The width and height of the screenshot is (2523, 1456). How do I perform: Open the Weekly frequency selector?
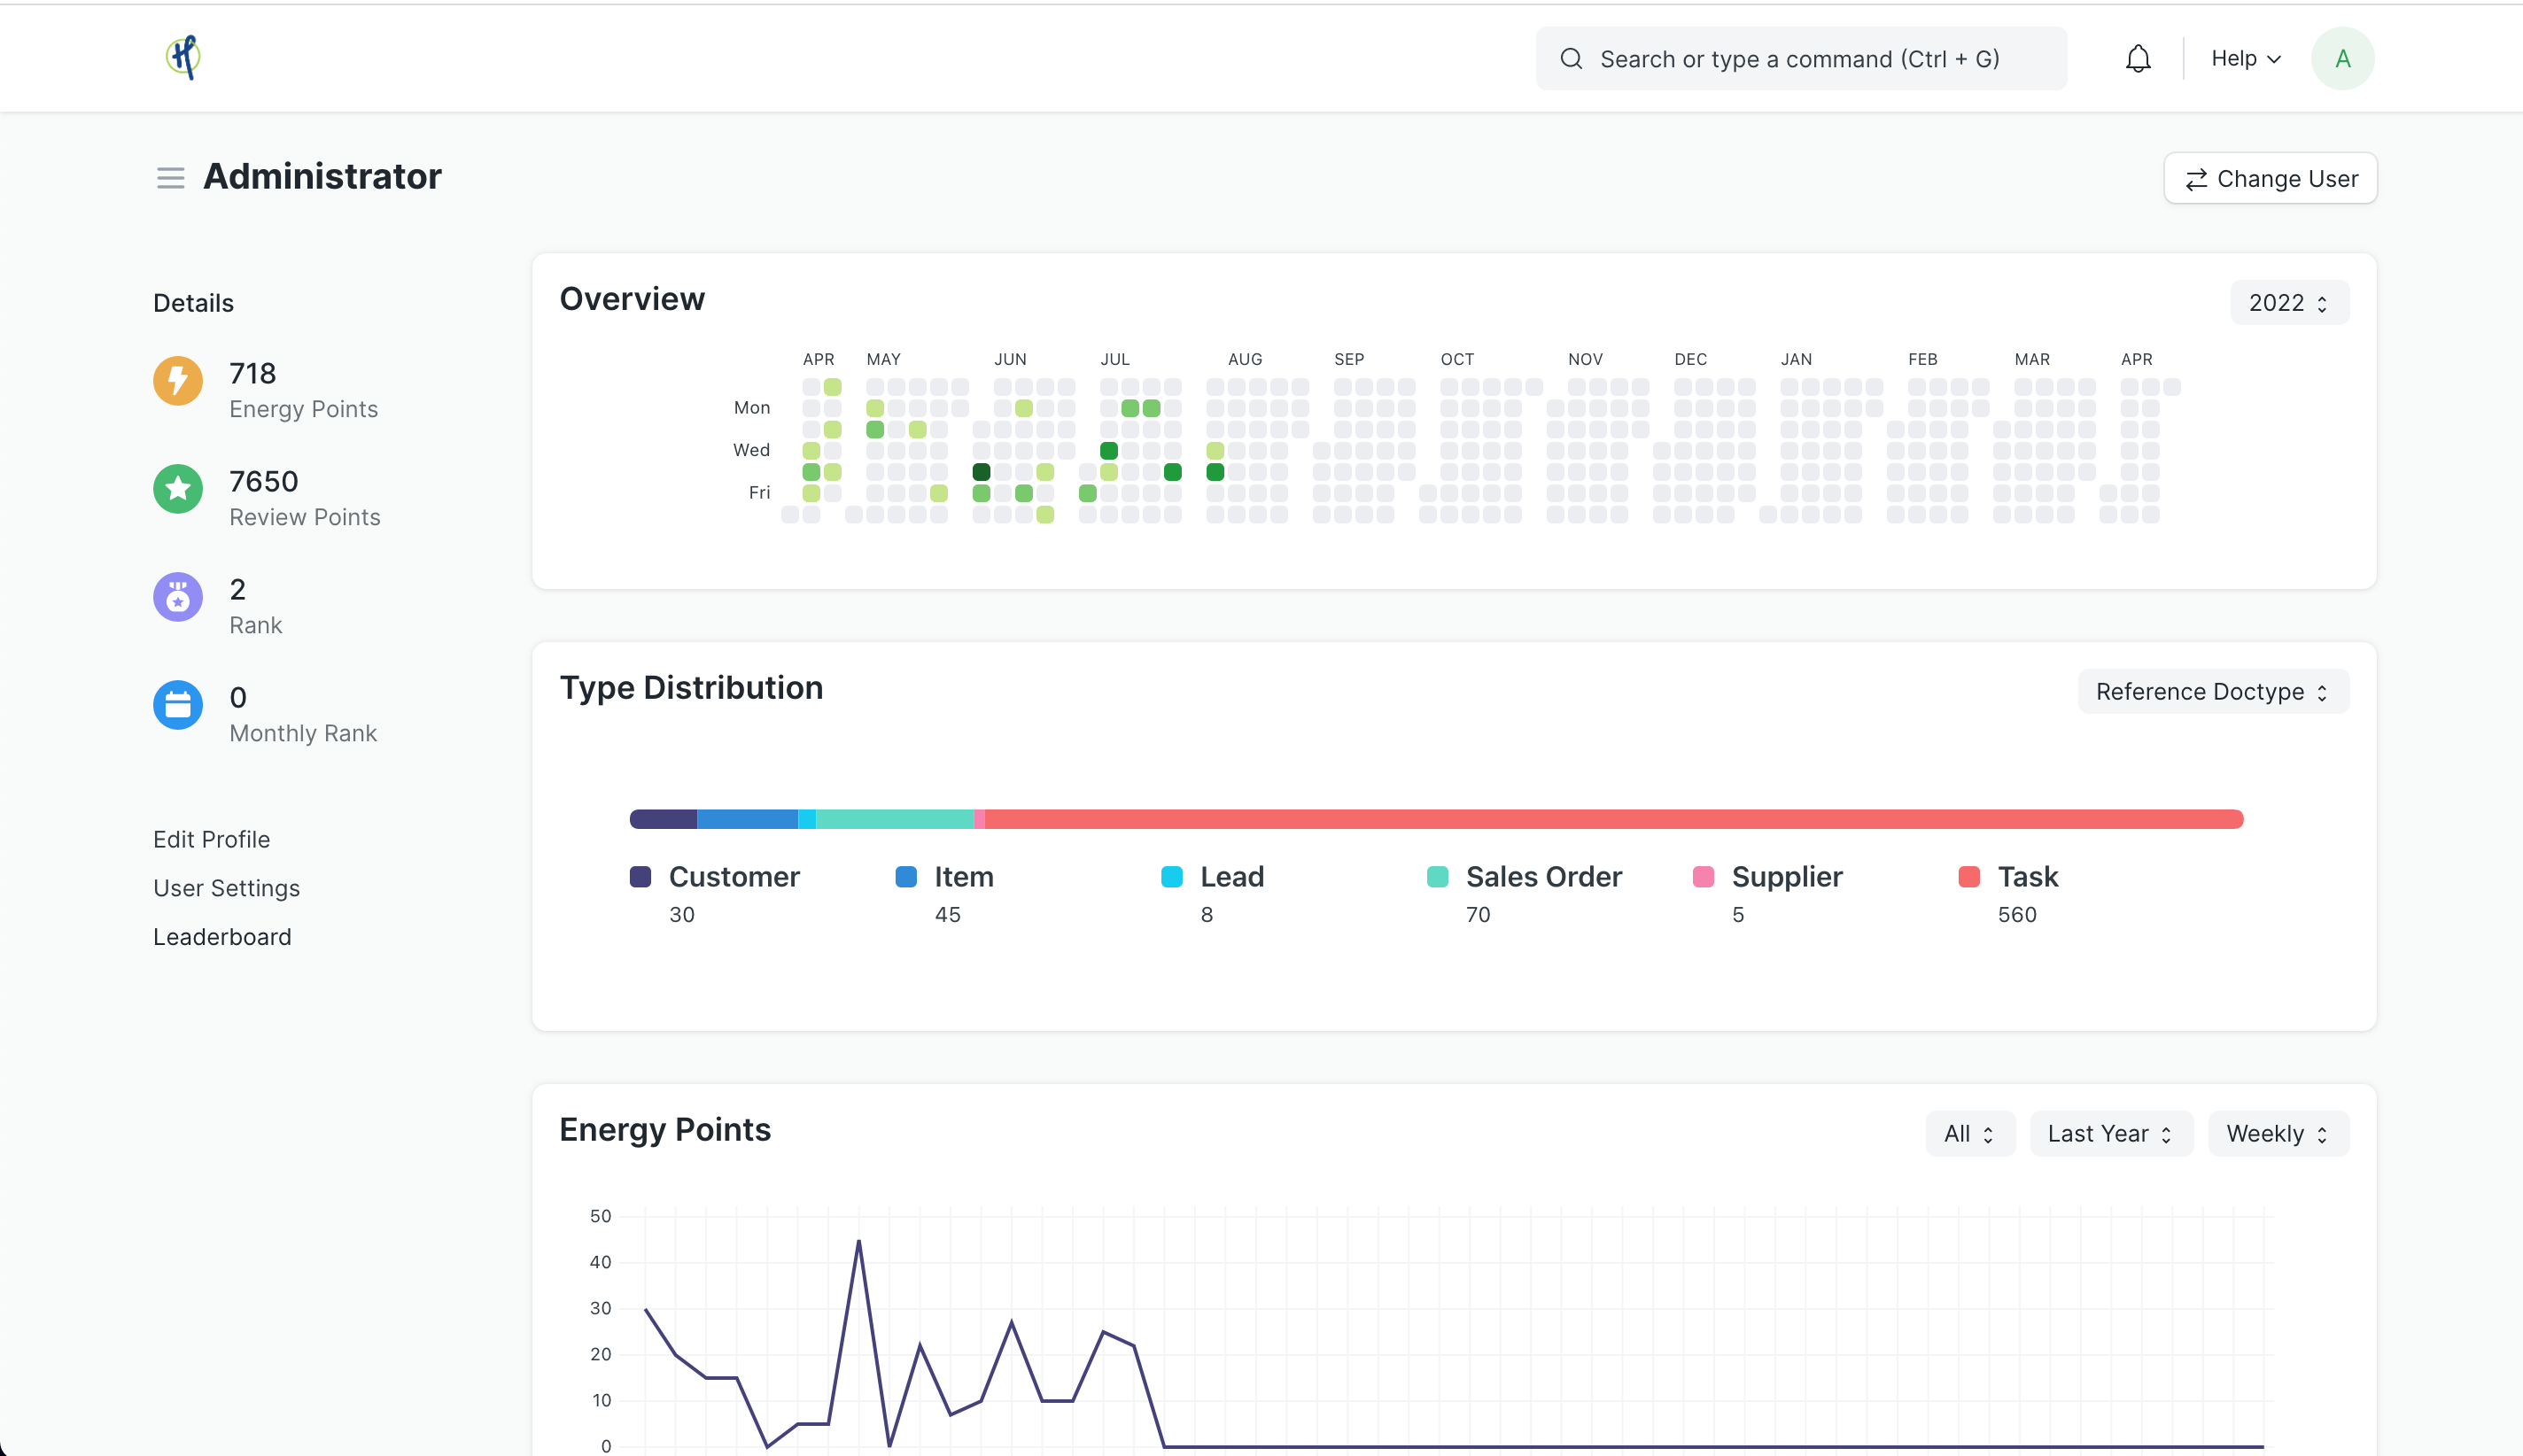(x=2277, y=1134)
